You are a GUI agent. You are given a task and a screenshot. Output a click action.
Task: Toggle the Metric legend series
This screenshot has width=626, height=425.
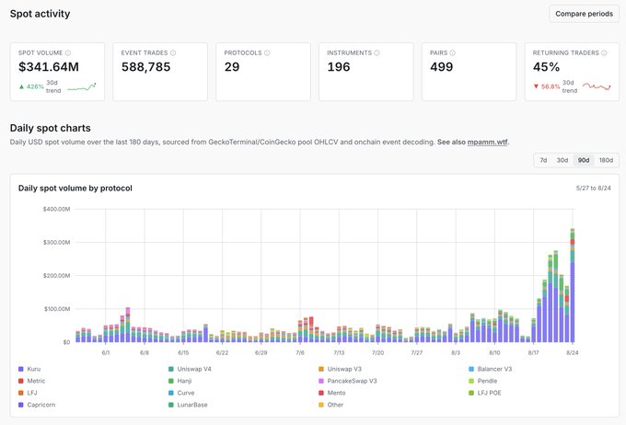coord(32,381)
